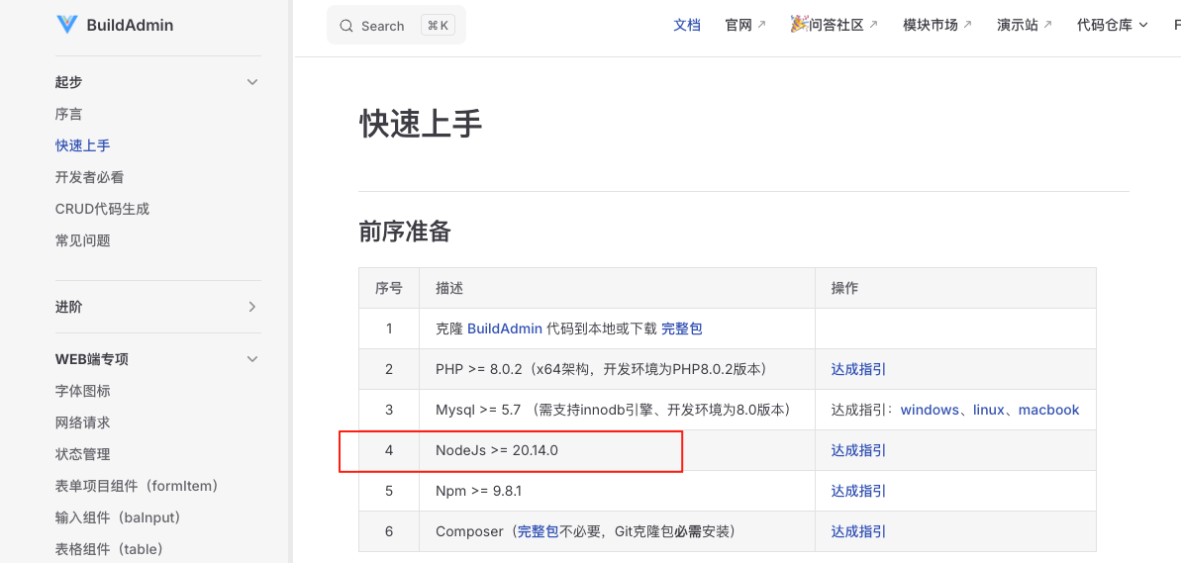Click the BuildAdmin logo icon

click(x=67, y=25)
